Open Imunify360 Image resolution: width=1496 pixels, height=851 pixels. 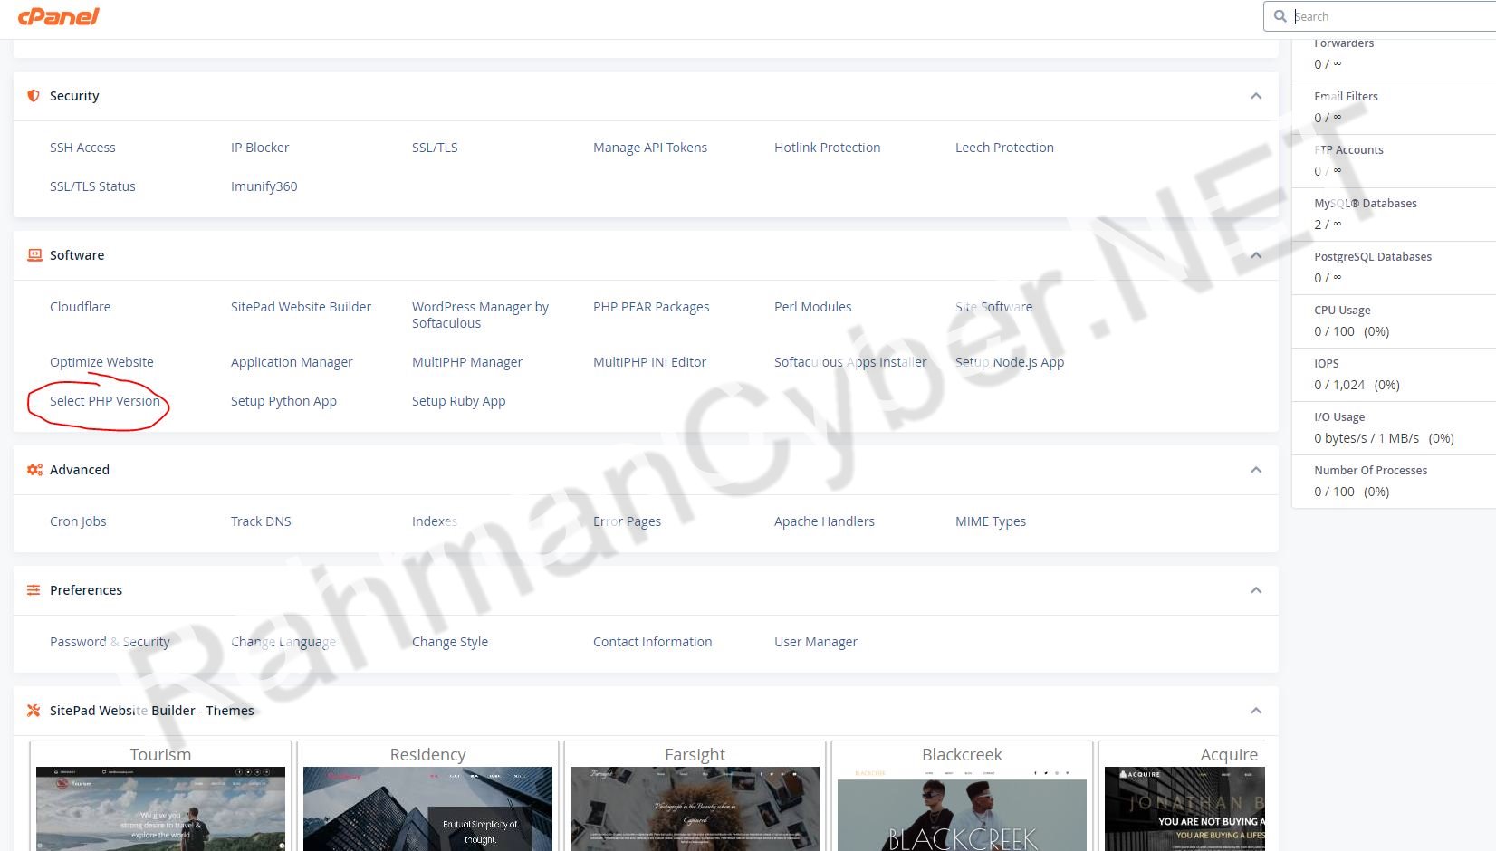[264, 186]
